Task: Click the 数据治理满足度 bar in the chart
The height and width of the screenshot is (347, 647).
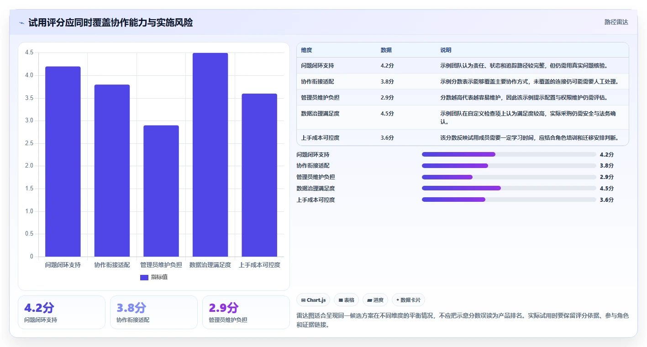Action: coord(210,155)
